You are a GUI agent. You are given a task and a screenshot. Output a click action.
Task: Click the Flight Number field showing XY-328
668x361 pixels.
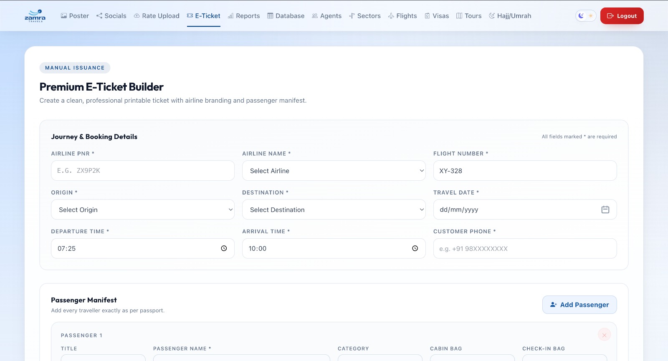tap(525, 171)
